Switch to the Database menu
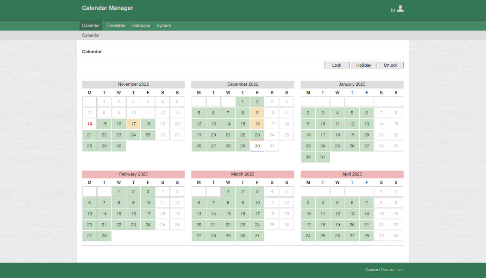This screenshot has width=486, height=278. click(x=141, y=25)
